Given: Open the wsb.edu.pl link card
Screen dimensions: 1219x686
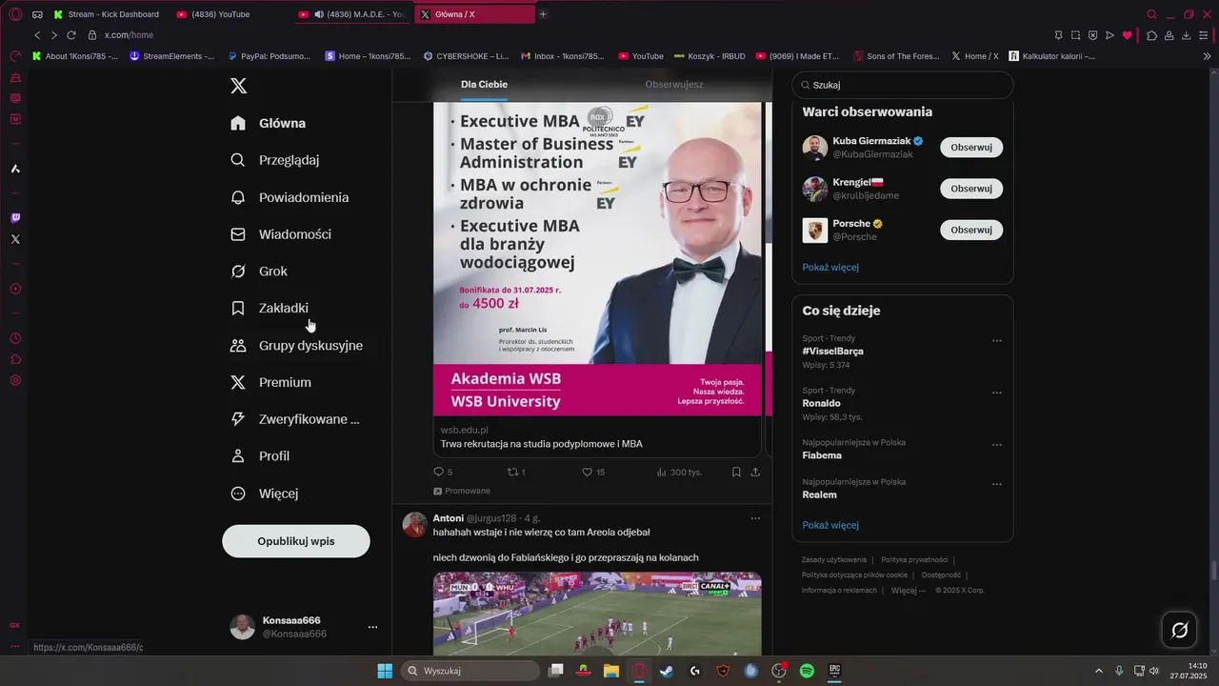Looking at the screenshot, I should pyautogui.click(x=597, y=437).
